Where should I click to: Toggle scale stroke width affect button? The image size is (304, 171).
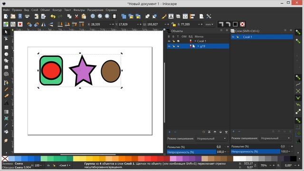tap(221, 24)
